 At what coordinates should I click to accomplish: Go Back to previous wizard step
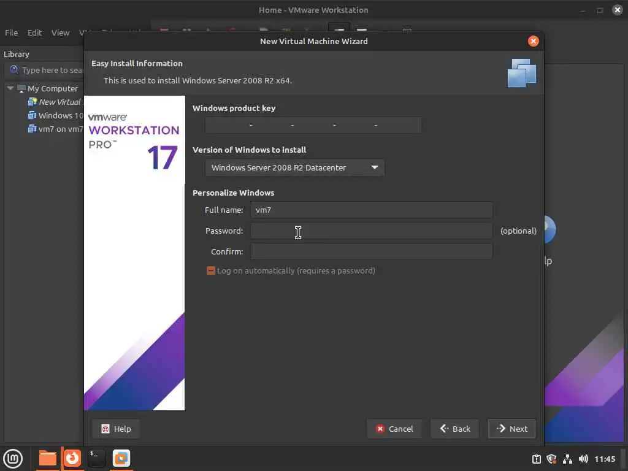(x=454, y=429)
